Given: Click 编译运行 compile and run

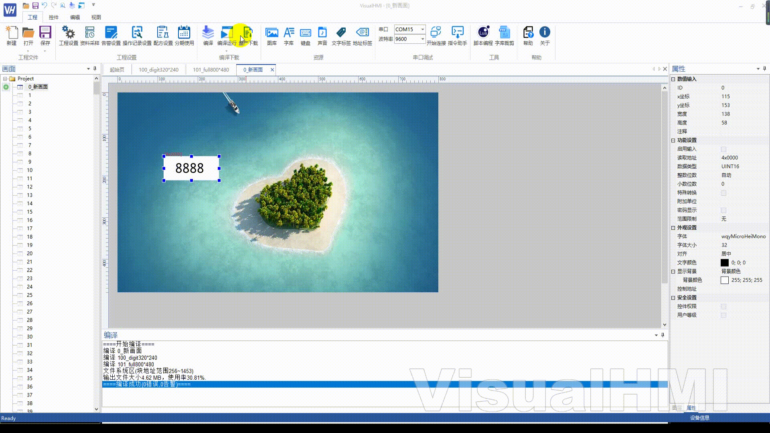Looking at the screenshot, I should click(227, 36).
